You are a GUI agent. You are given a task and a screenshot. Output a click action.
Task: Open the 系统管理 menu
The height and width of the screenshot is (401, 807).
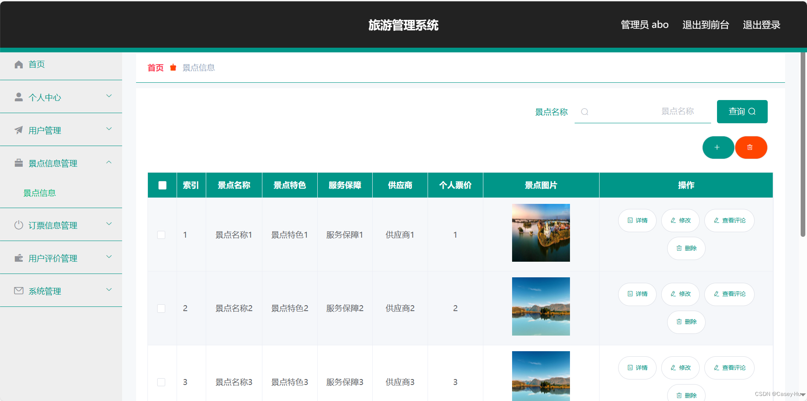coord(61,290)
